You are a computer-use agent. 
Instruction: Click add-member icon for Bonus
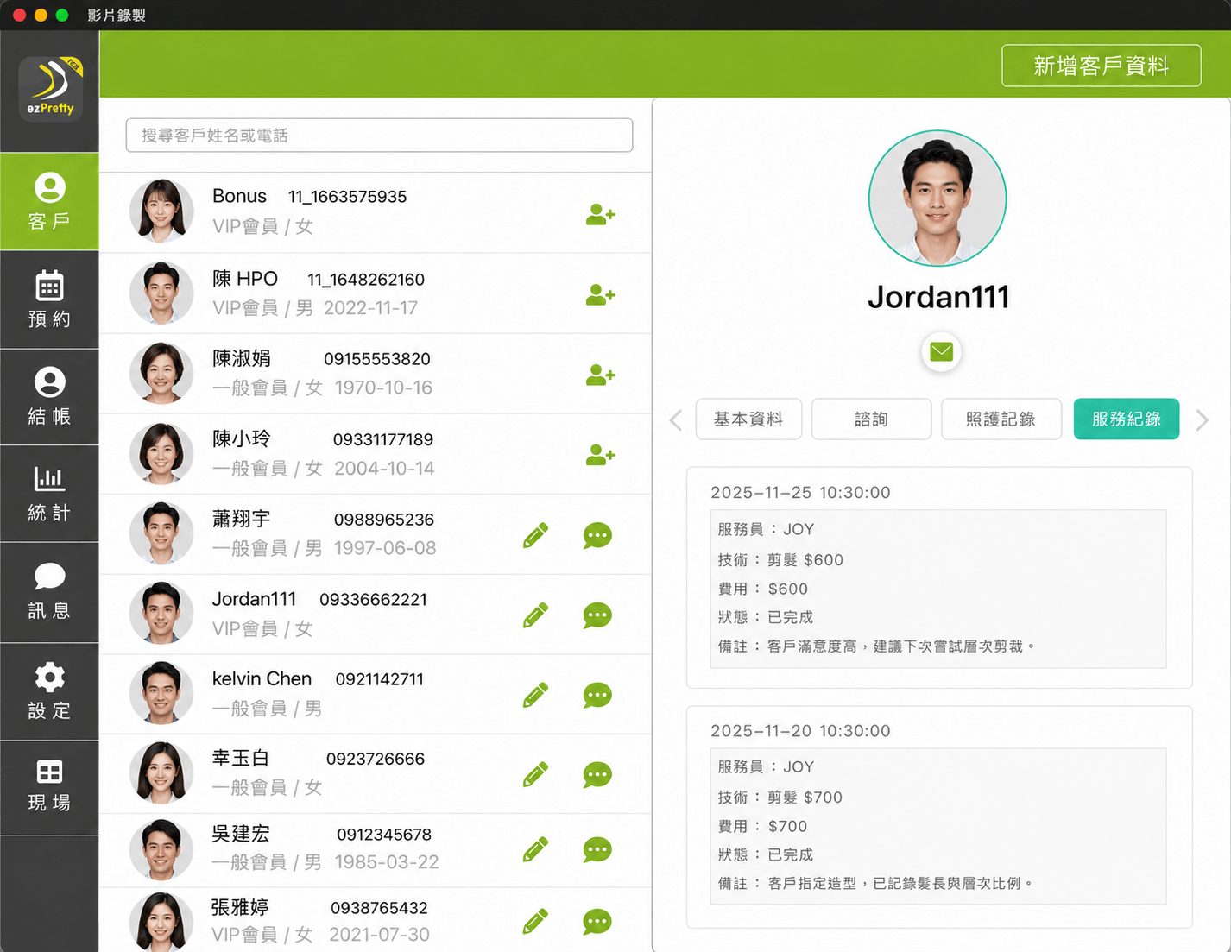600,214
